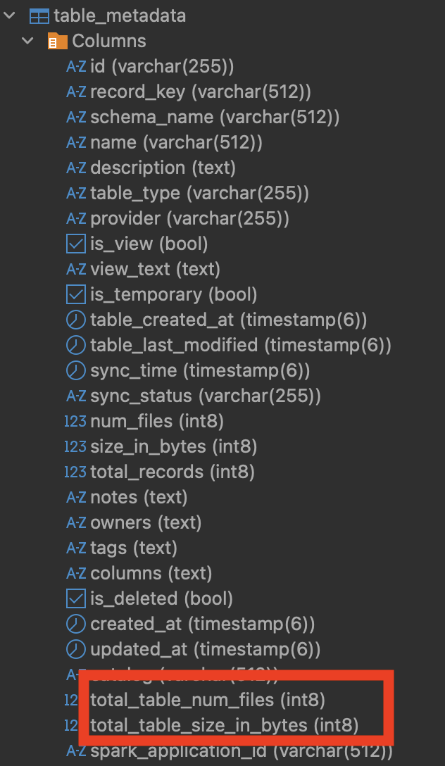
Task: Click the A-Z icon next to schema_name
Action: click(76, 117)
